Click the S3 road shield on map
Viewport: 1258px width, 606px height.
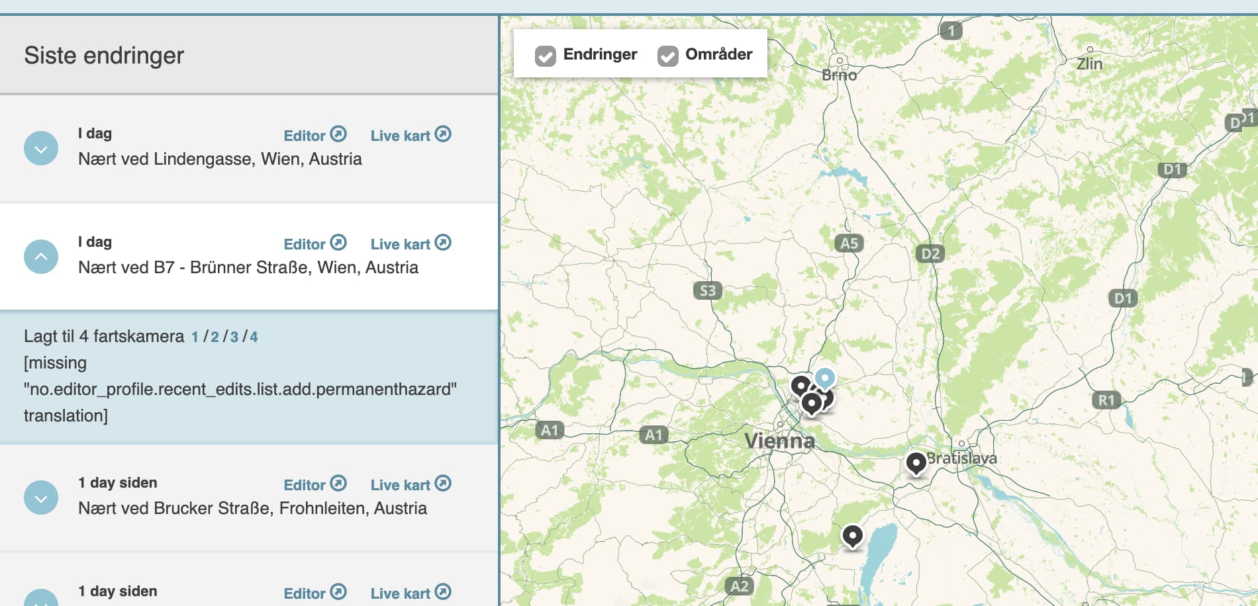click(707, 290)
